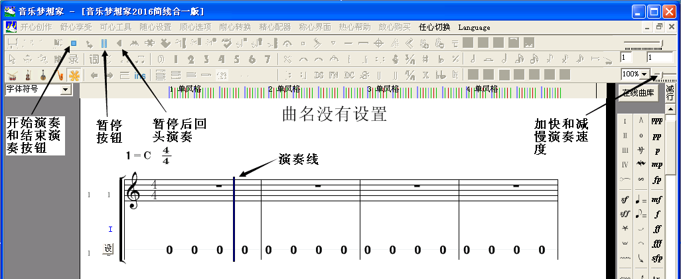Click the DS repeat sign icon

point(319,75)
